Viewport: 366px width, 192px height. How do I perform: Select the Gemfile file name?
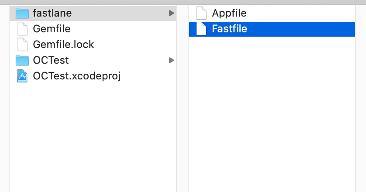(x=52, y=29)
